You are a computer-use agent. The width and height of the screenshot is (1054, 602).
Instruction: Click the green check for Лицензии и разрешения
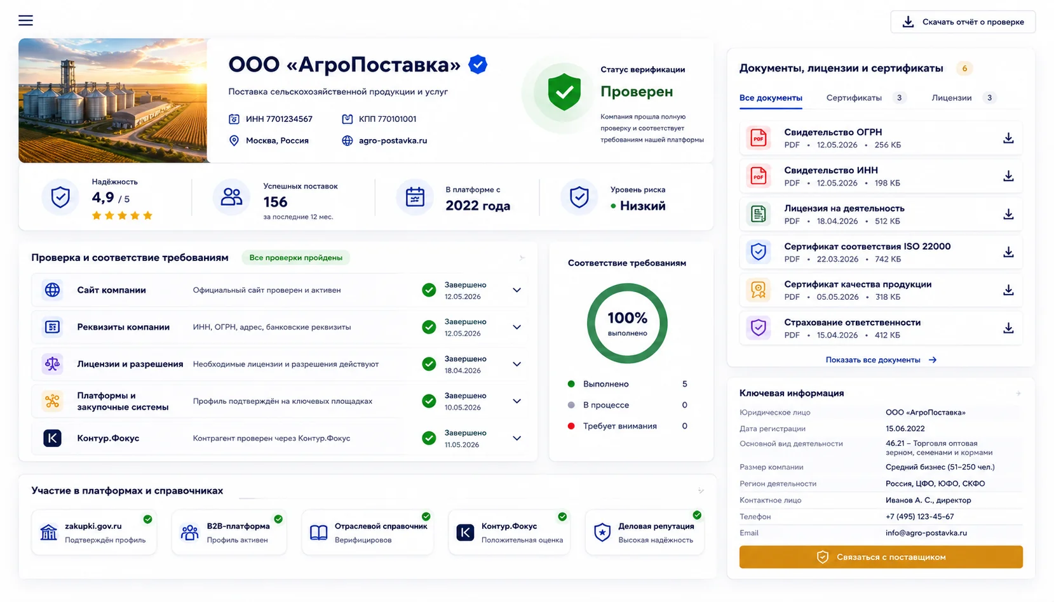pyautogui.click(x=429, y=364)
